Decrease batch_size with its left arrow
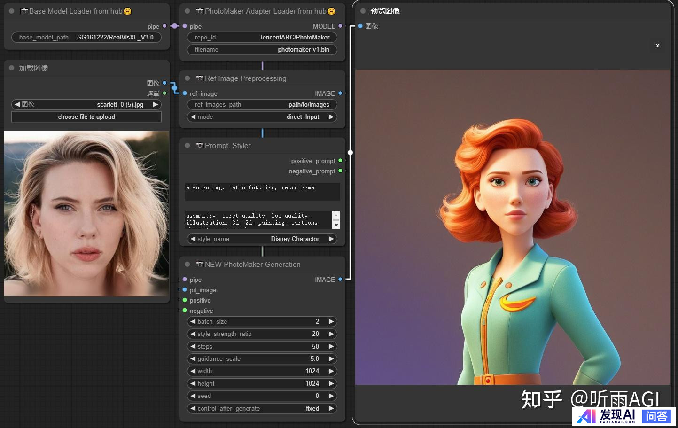 [x=193, y=322]
